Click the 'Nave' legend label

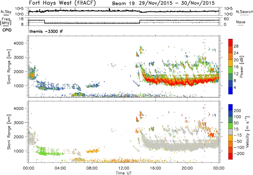click(x=241, y=22)
